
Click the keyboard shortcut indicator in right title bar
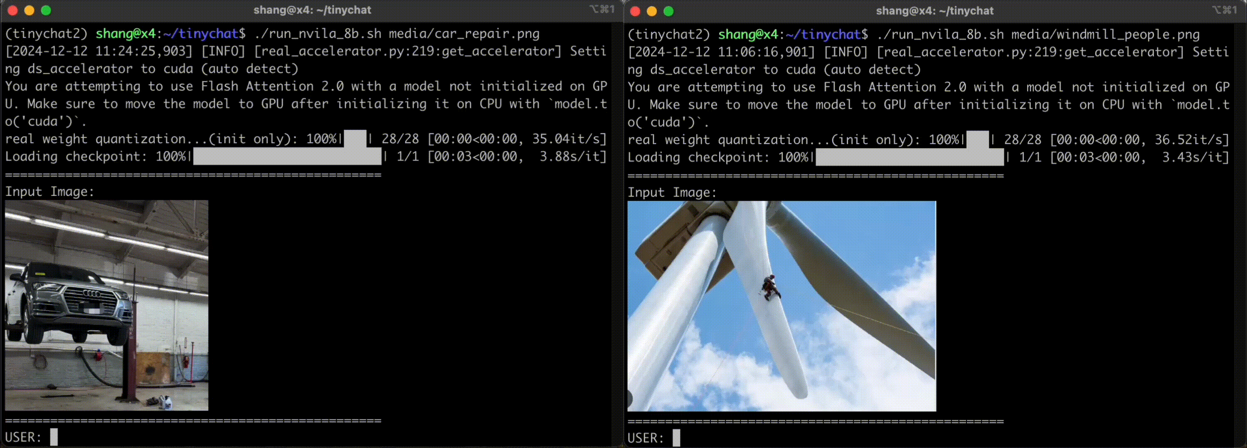[x=1225, y=10]
